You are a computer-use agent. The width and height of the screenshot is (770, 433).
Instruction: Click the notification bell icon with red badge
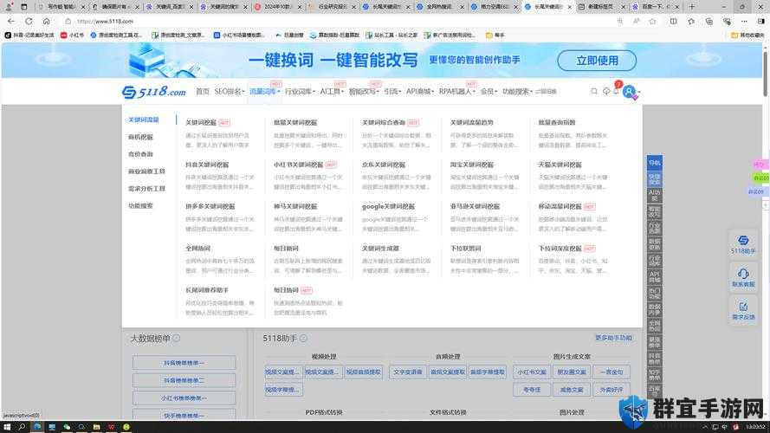(x=617, y=89)
